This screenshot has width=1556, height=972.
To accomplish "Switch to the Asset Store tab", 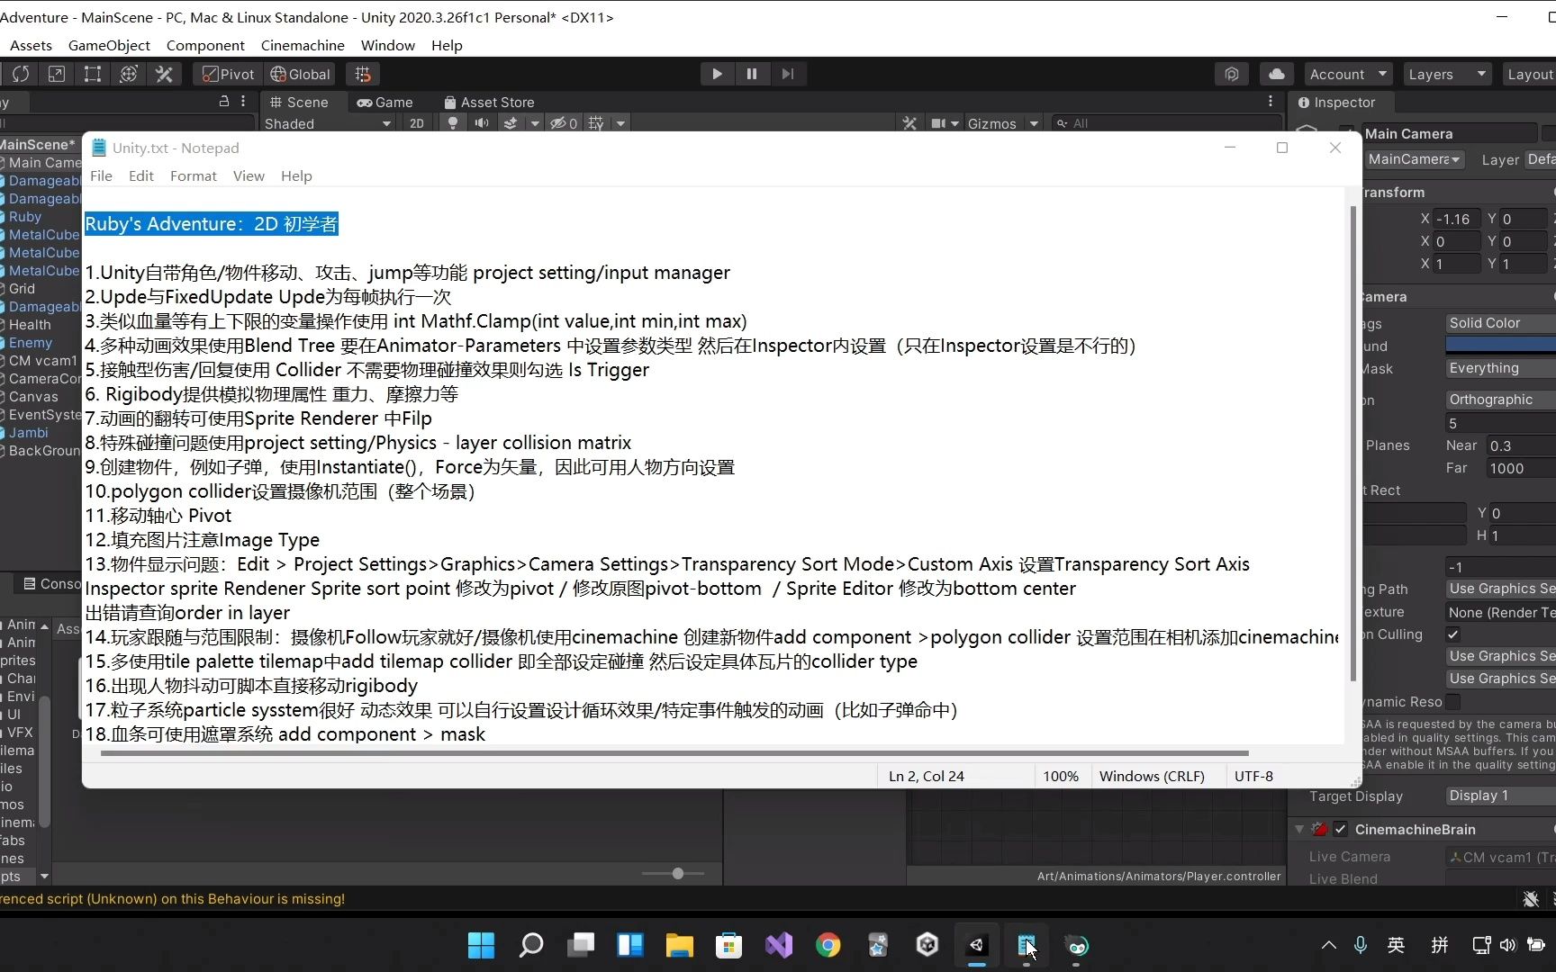I will pos(490,102).
